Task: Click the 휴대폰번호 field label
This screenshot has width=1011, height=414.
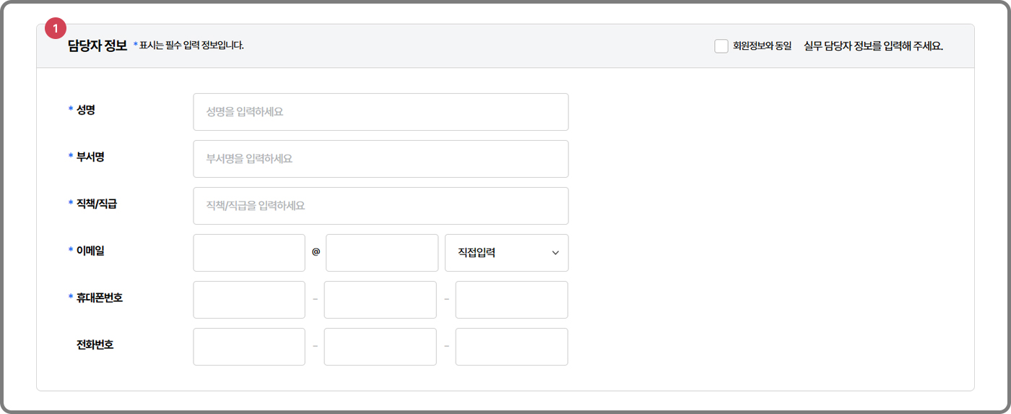Action: click(100, 298)
